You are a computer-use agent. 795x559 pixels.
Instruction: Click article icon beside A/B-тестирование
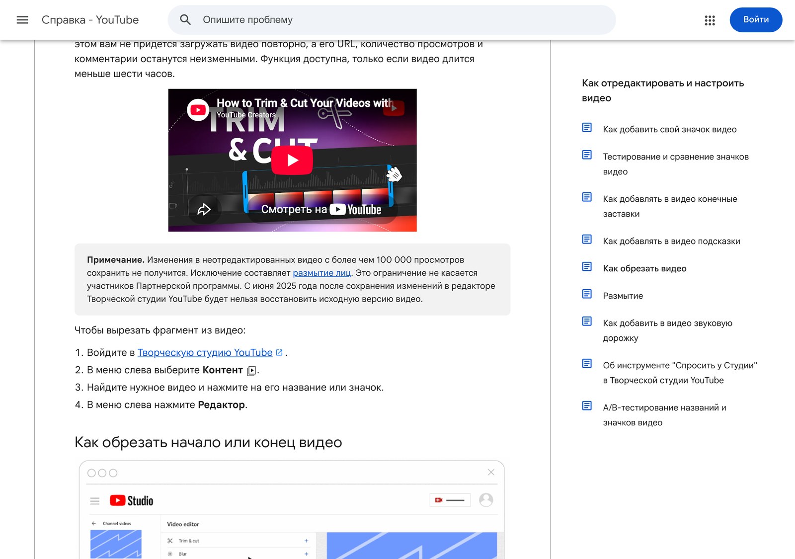[587, 406]
